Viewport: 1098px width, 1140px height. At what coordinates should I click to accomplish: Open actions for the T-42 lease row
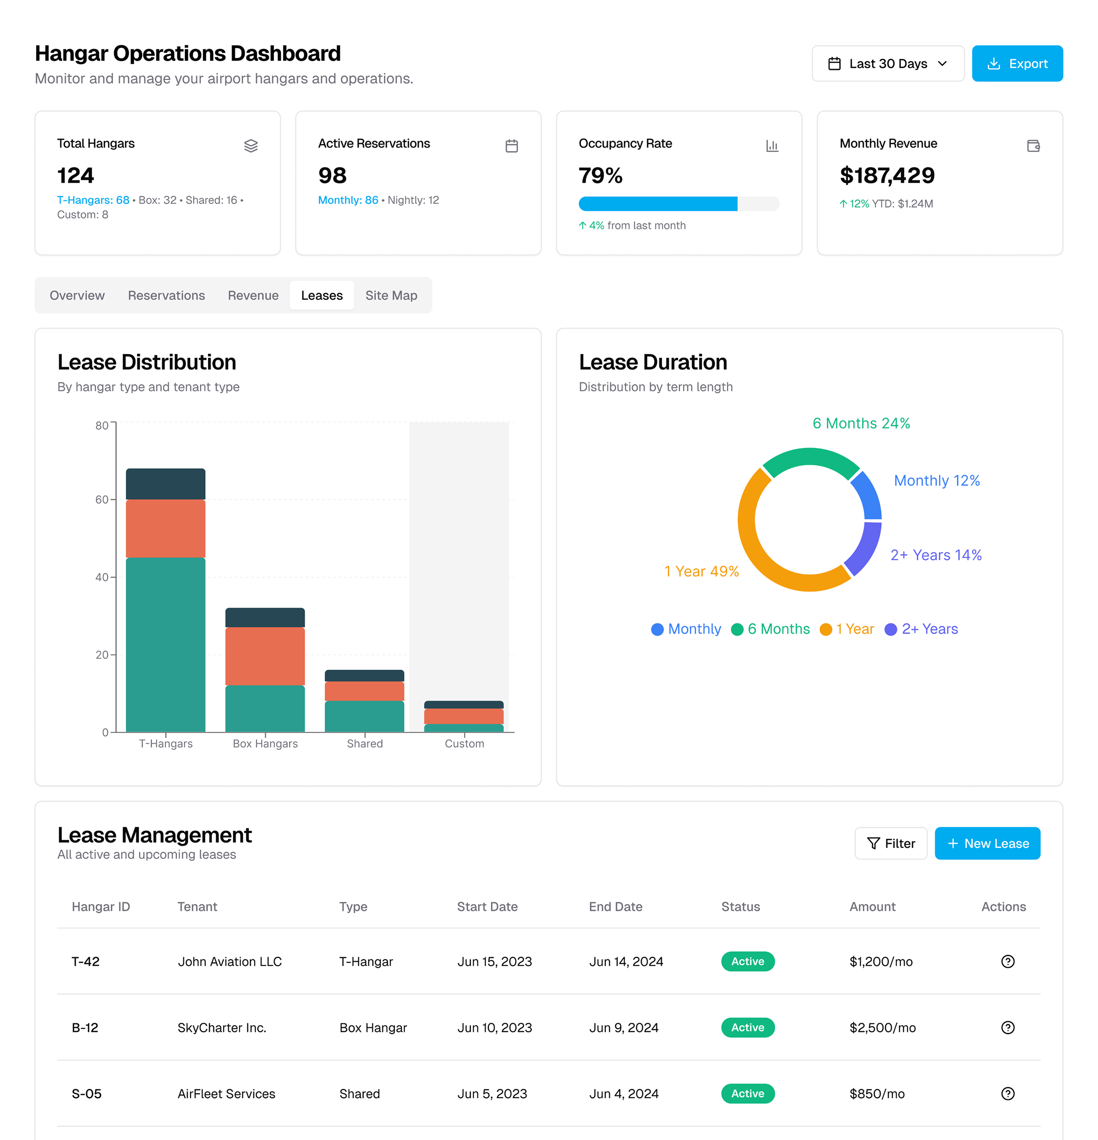pos(1008,961)
